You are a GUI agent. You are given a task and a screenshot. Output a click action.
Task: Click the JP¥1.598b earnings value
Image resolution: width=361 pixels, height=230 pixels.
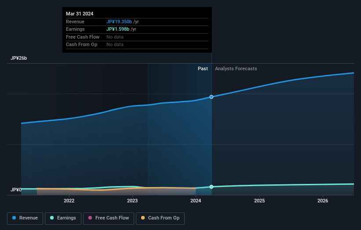tap(118, 29)
